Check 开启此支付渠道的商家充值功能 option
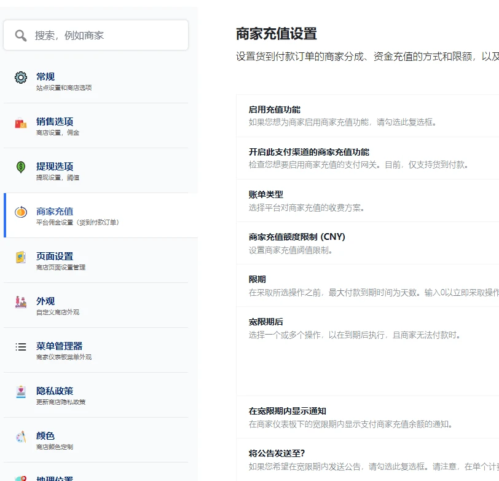This screenshot has width=499, height=481. coord(310,151)
